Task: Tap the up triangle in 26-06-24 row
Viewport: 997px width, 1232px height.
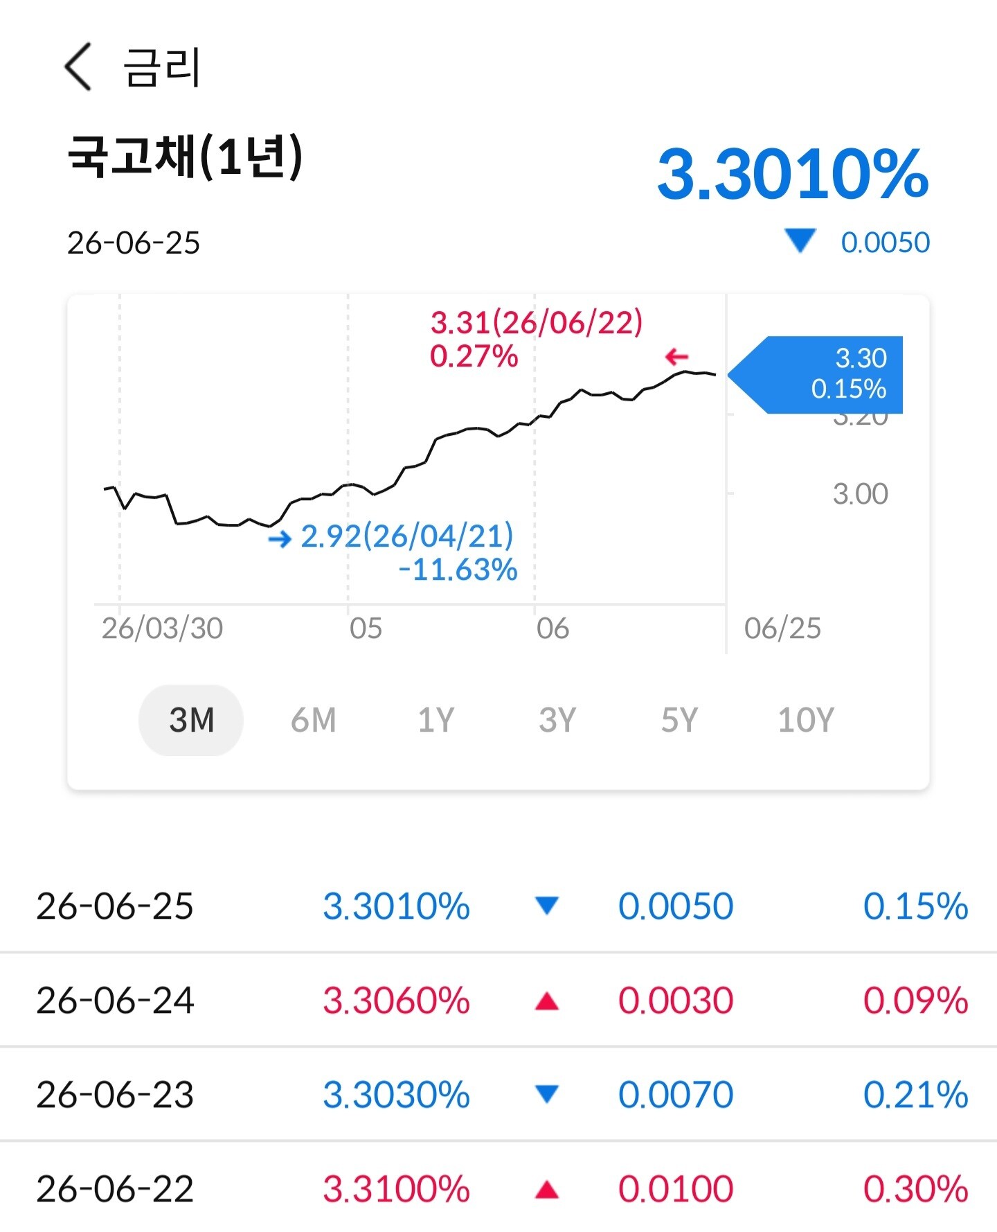Action: pyautogui.click(x=547, y=1001)
